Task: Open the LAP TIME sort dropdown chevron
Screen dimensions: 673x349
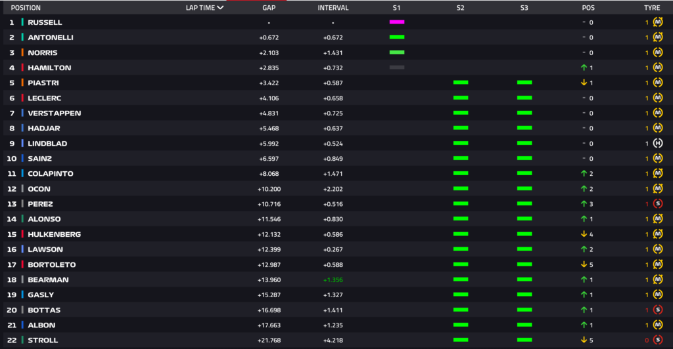Action: click(220, 8)
